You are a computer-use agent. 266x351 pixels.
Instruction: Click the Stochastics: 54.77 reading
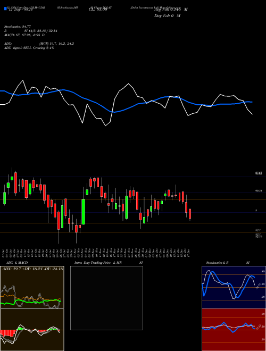coord(18,27)
